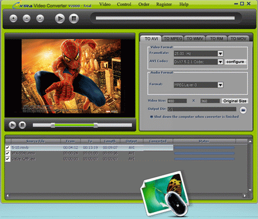Stop conversion with top toolbar stop button
This screenshot has height=219, width=258.
74,18
